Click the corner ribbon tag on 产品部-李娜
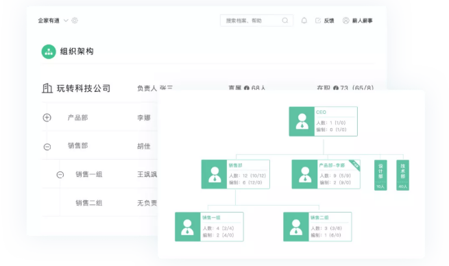Image resolution: width=449 pixels, height=266 pixels. (355, 165)
